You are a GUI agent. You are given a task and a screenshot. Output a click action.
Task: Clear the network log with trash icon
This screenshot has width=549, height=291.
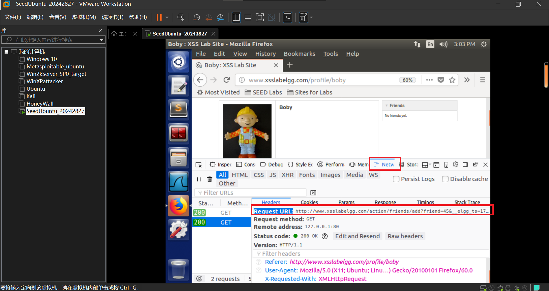(210, 179)
